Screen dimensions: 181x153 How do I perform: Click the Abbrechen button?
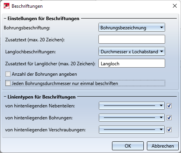tap(163, 146)
